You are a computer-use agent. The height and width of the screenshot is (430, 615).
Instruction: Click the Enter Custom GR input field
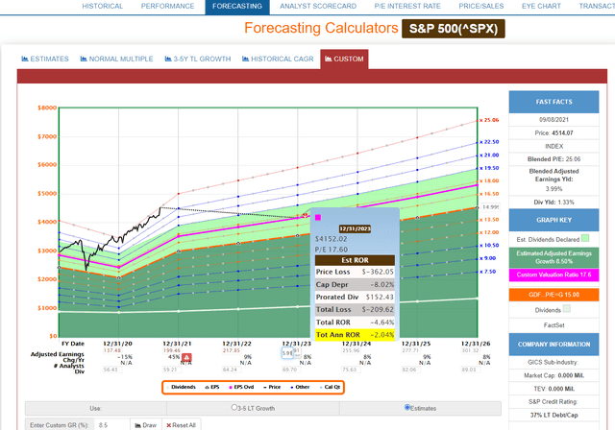tap(111, 425)
